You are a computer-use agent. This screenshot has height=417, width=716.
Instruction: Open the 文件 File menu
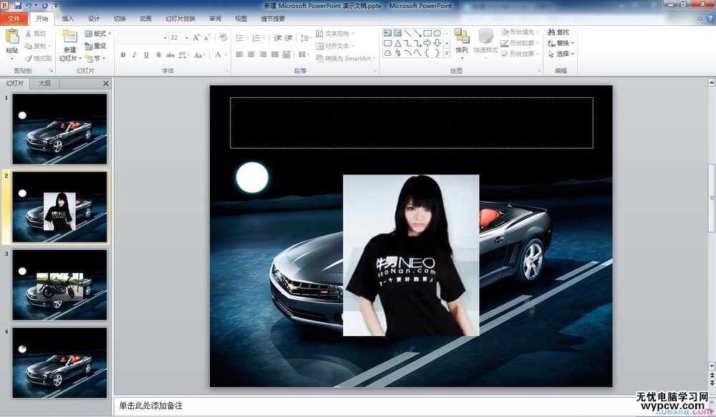[14, 19]
